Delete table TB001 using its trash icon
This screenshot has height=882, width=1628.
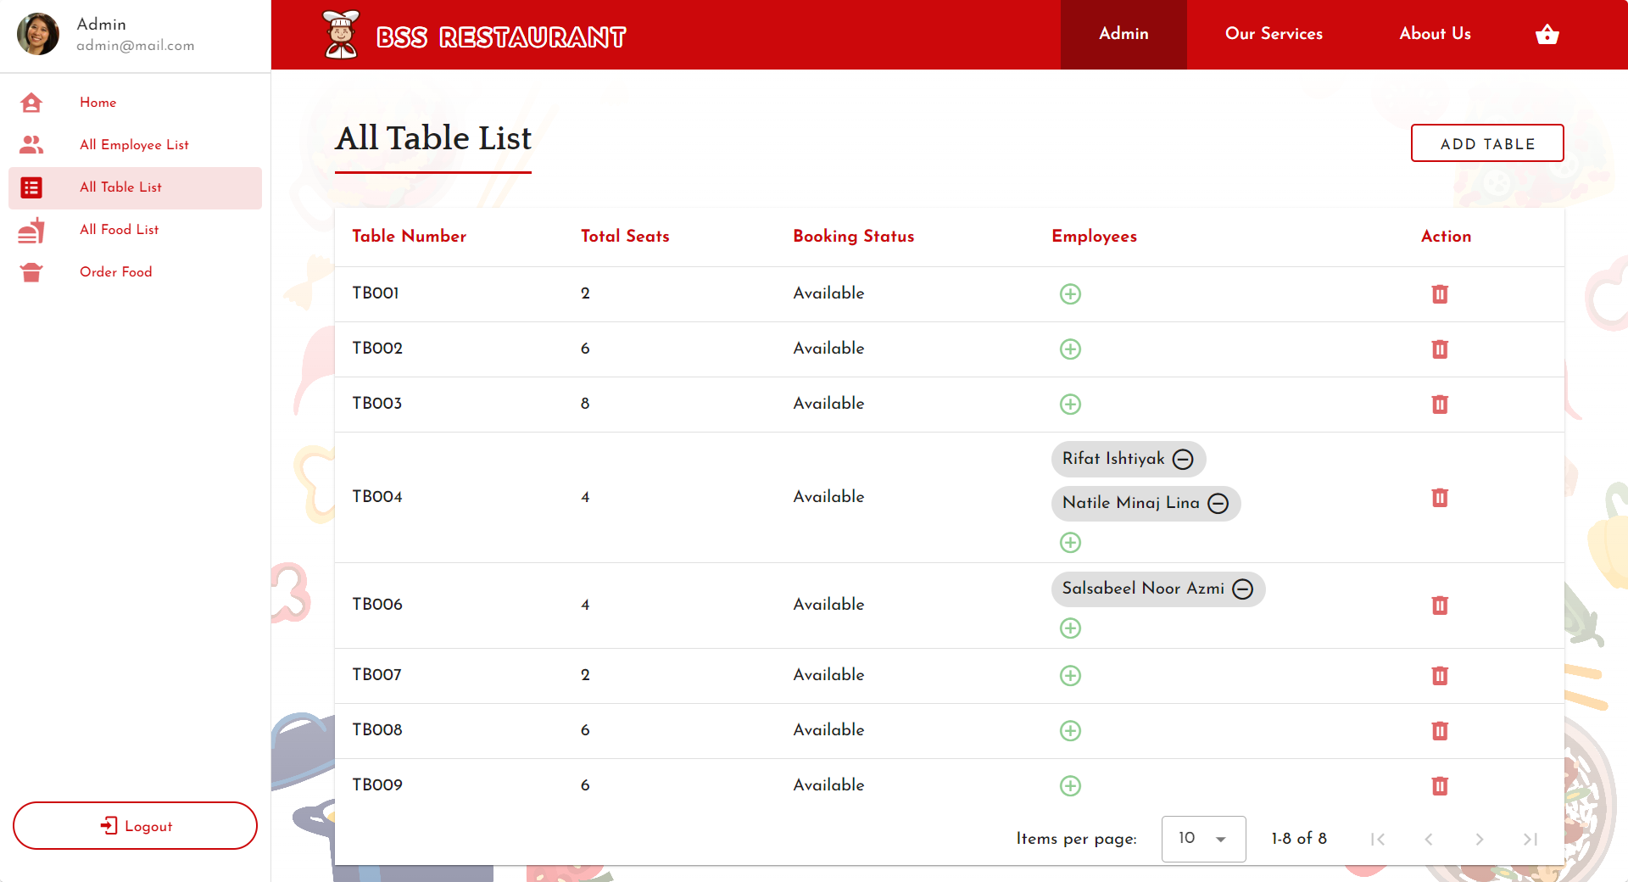pyautogui.click(x=1440, y=293)
